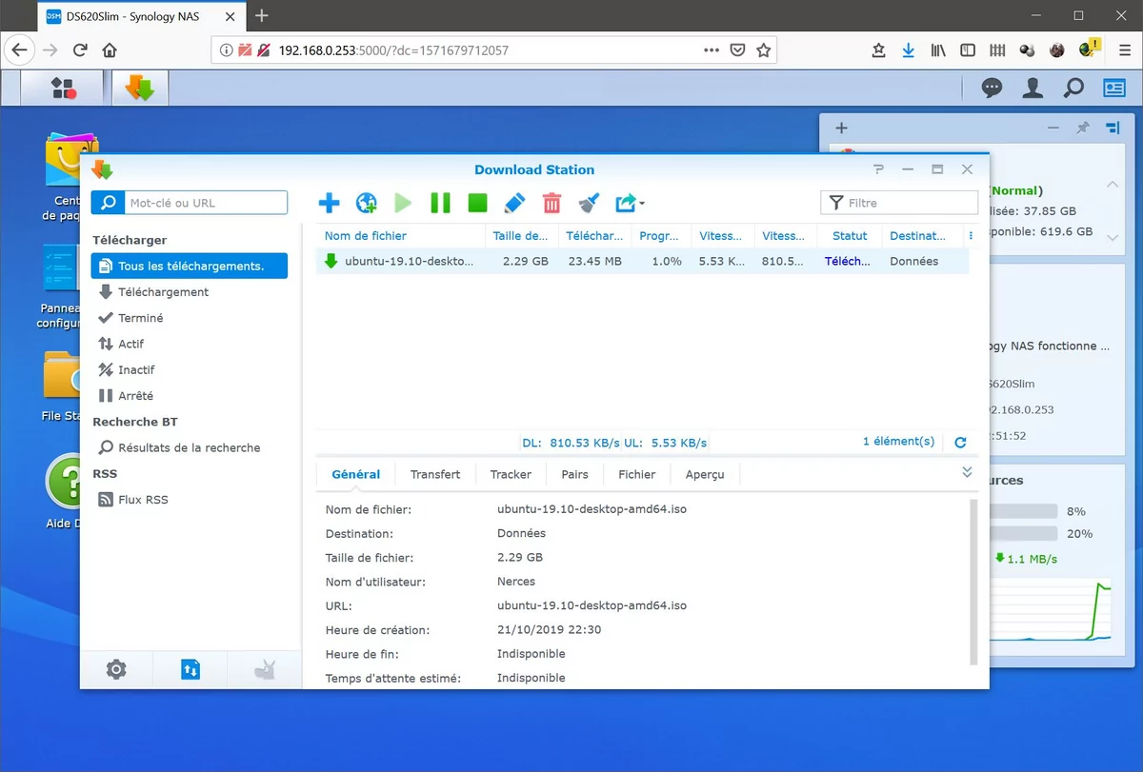Viewport: 1143px width, 772px height.
Task: Delete the task with the red trash icon
Action: [551, 203]
